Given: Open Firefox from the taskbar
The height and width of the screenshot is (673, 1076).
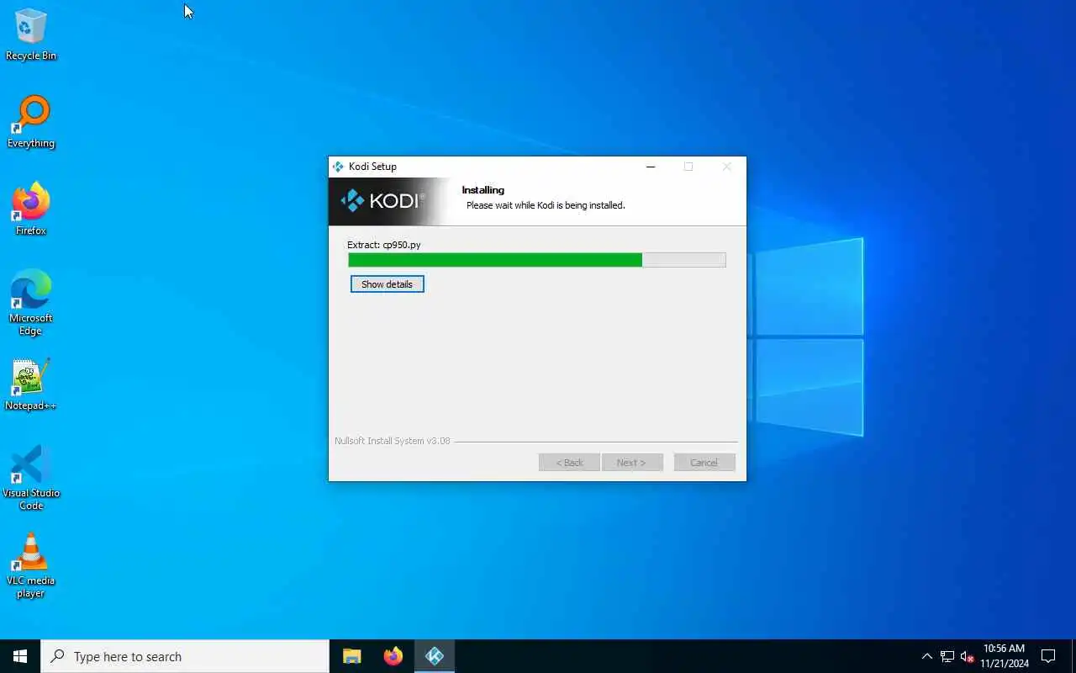Looking at the screenshot, I should (393, 656).
